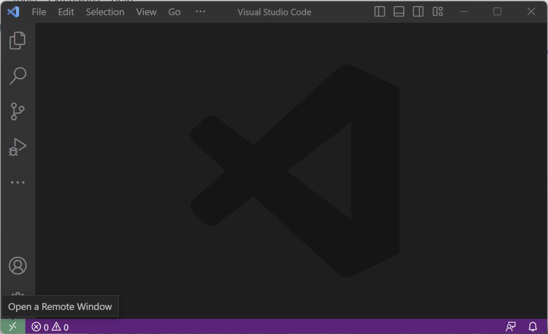Show additional views in activity bar
548x334 pixels.
click(17, 182)
